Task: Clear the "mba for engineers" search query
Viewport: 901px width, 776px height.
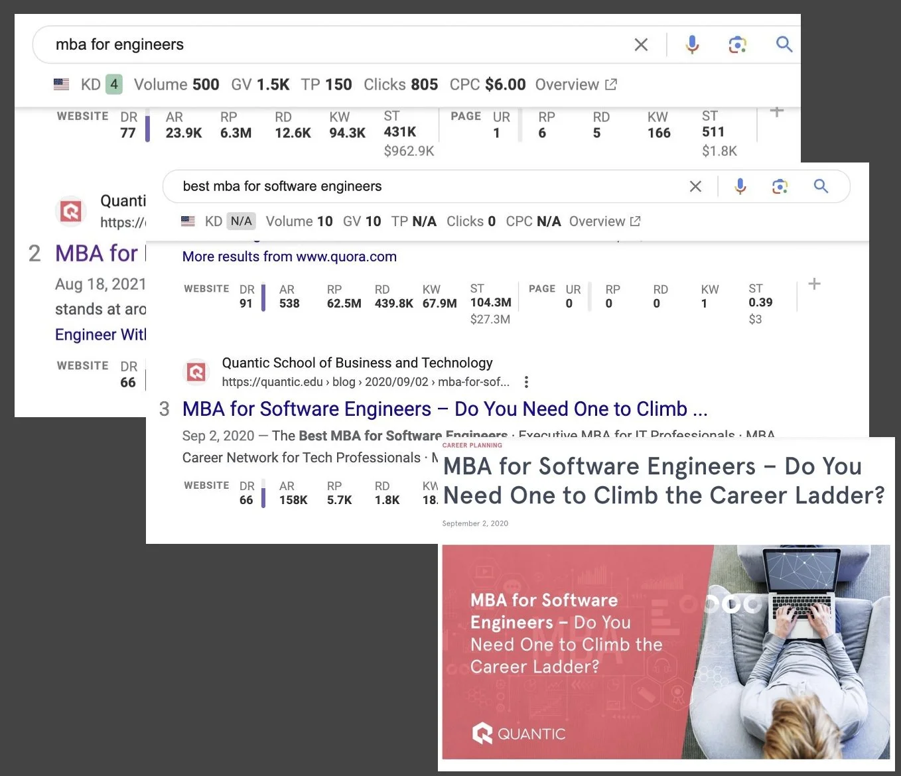Action: point(641,44)
